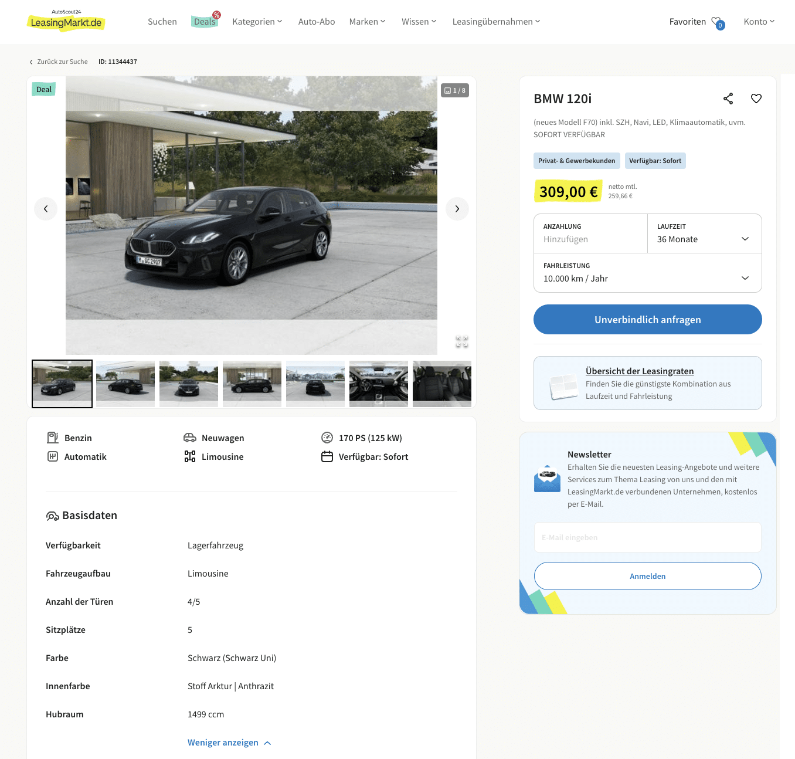795x759 pixels.
Task: Click the 170 PS speedometer icon
Action: [327, 438]
